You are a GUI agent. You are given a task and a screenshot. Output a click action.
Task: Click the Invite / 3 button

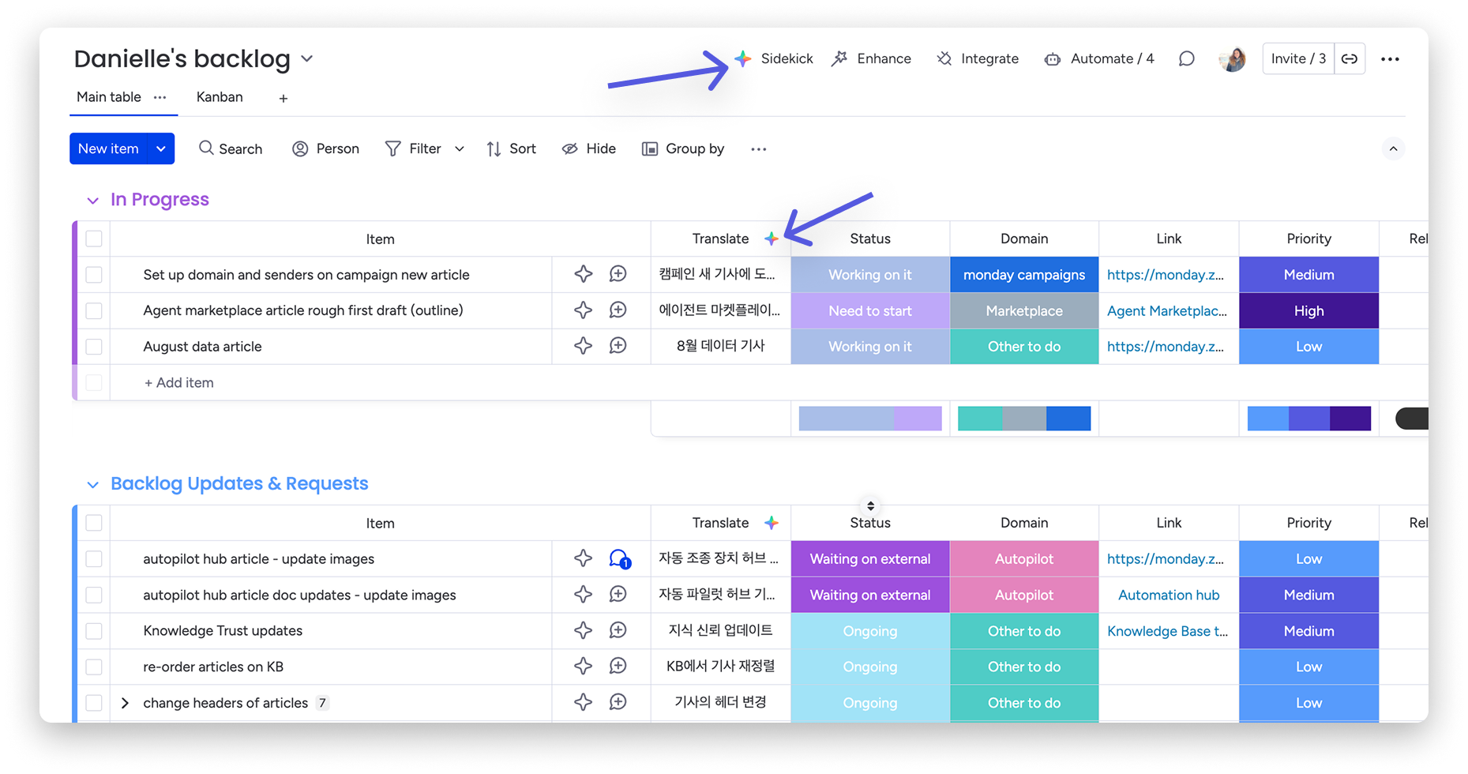(x=1297, y=58)
